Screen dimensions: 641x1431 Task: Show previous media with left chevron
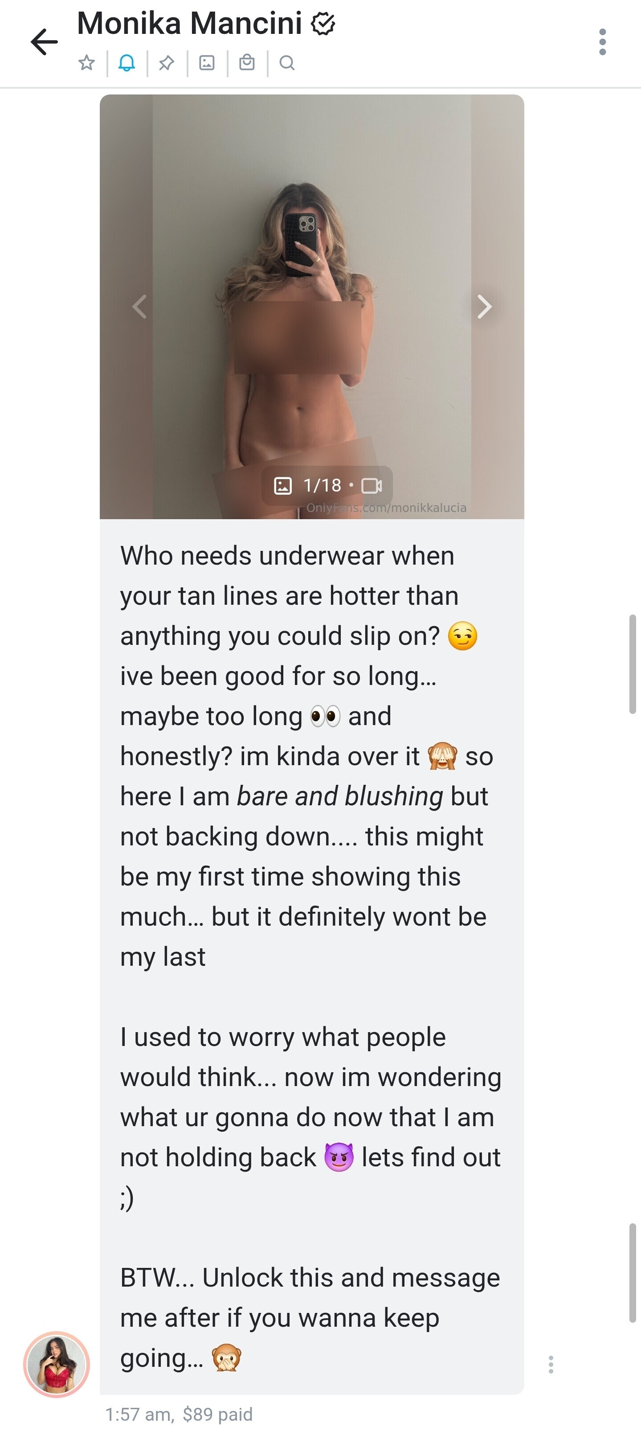click(139, 306)
